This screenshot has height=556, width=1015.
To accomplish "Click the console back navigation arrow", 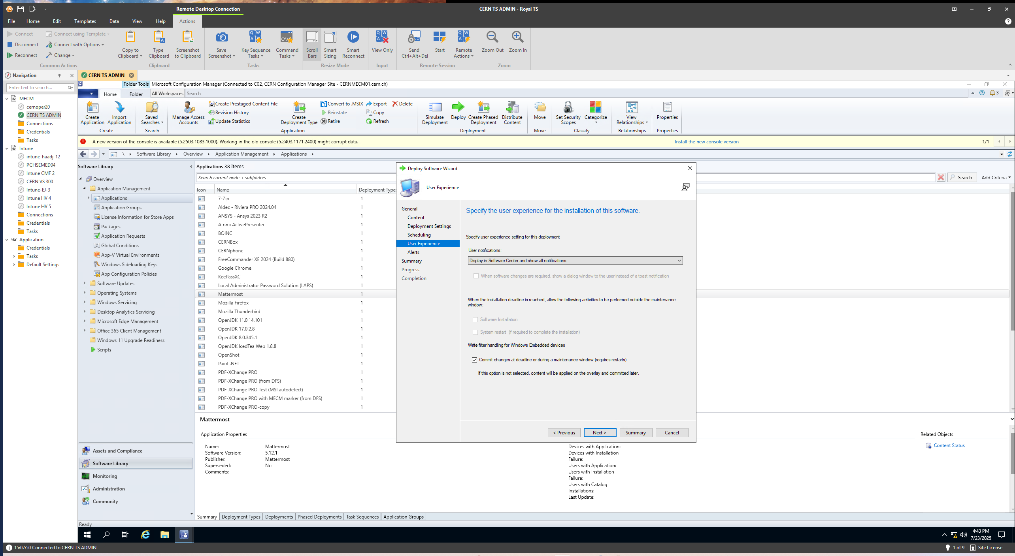I will [83, 154].
